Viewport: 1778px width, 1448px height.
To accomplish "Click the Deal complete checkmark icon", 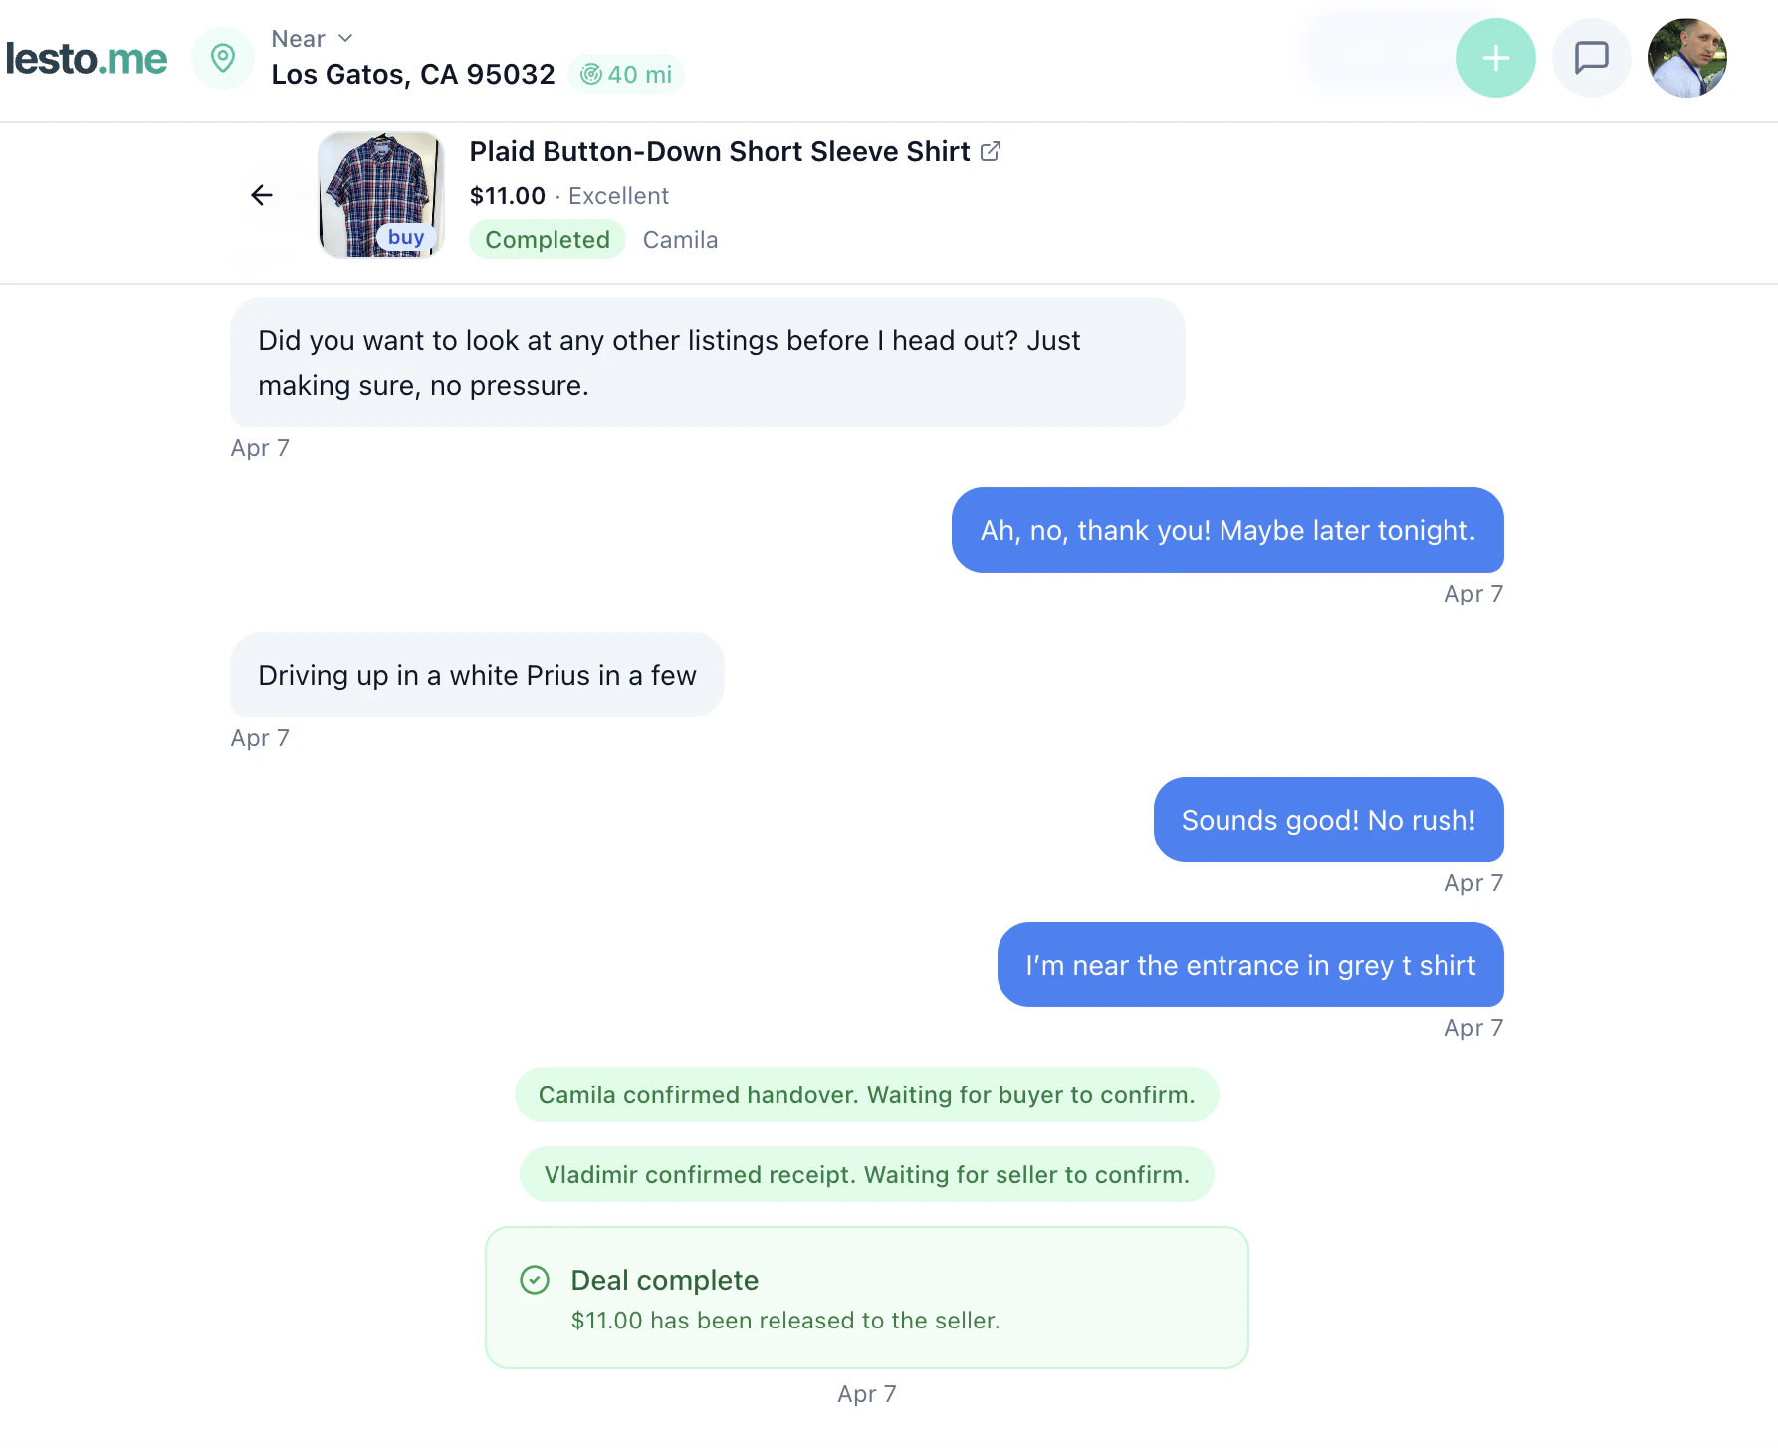I will tap(535, 1280).
